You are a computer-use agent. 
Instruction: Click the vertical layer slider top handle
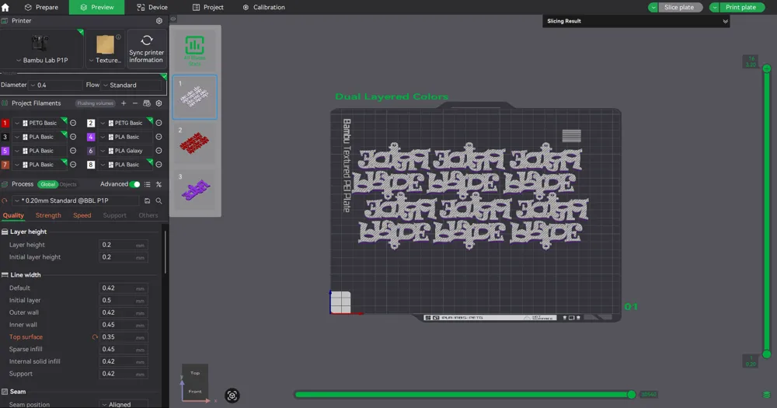[x=767, y=68]
